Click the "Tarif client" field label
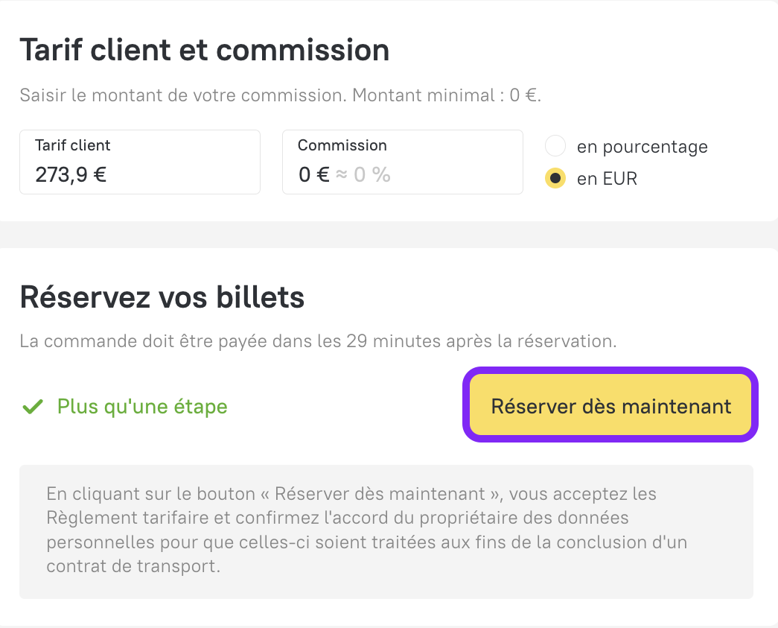The width and height of the screenshot is (778, 628). point(73,145)
